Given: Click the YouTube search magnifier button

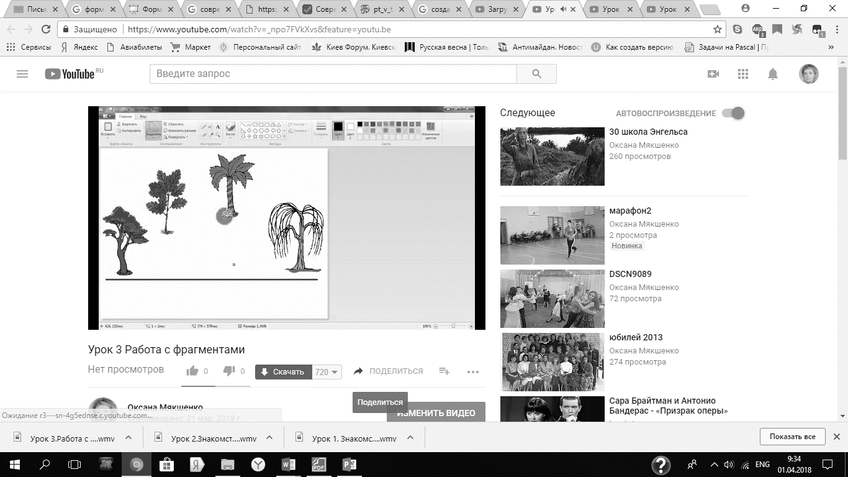Looking at the screenshot, I should tap(536, 74).
